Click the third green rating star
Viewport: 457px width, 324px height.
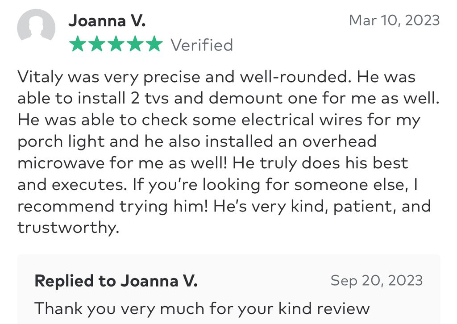116,44
